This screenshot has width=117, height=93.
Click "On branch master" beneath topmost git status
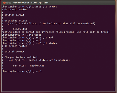16,10
